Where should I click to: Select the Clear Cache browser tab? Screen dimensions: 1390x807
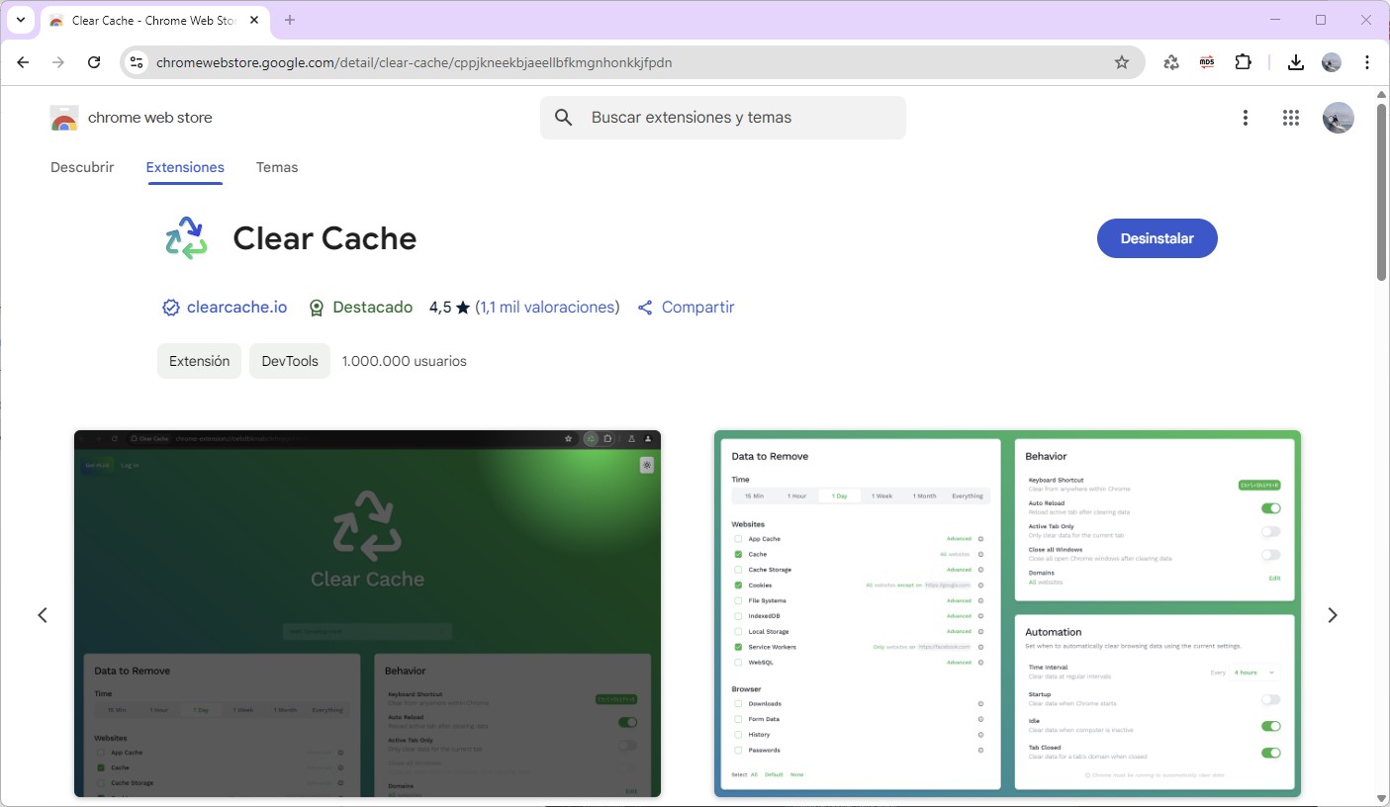[x=153, y=20]
